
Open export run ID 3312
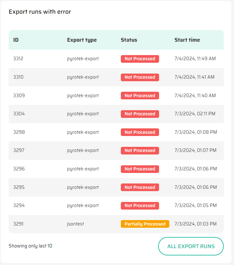pyautogui.click(x=18, y=59)
